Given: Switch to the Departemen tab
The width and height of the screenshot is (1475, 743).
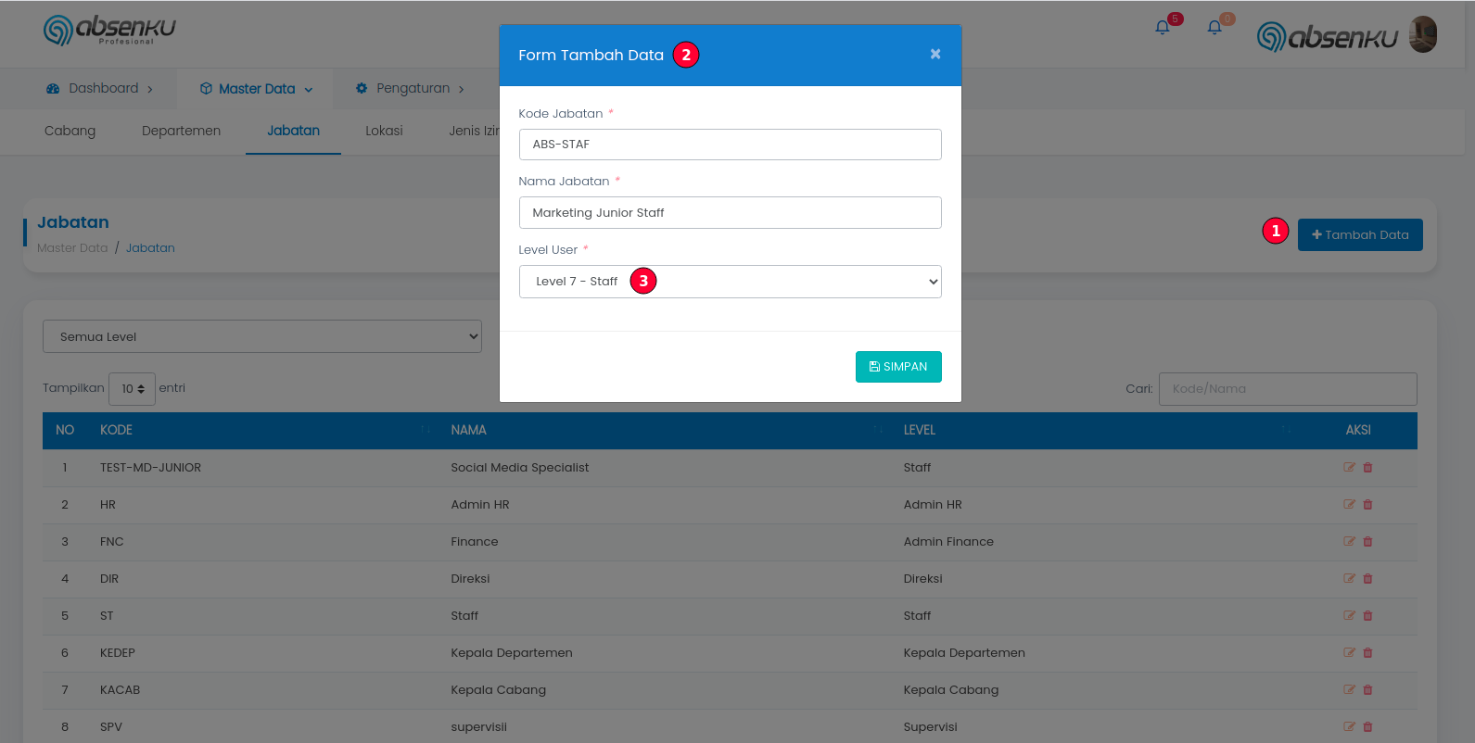Looking at the screenshot, I should [181, 131].
